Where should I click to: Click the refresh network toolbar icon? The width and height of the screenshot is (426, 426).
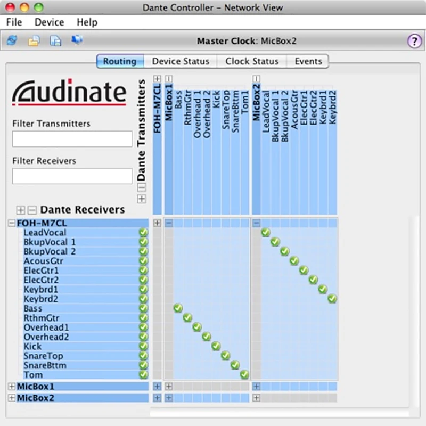coord(12,40)
